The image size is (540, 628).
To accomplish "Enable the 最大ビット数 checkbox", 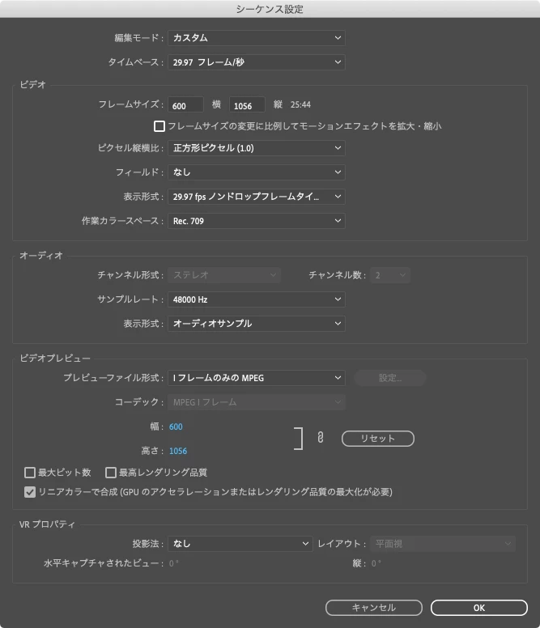I will [30, 473].
